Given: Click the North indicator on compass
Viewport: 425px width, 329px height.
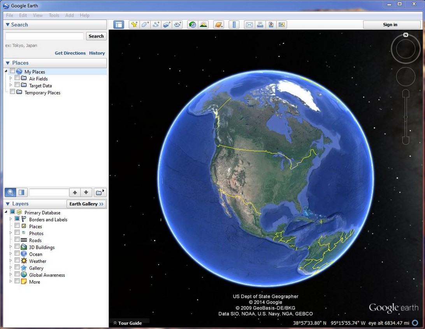Looking at the screenshot, I should [x=406, y=35].
